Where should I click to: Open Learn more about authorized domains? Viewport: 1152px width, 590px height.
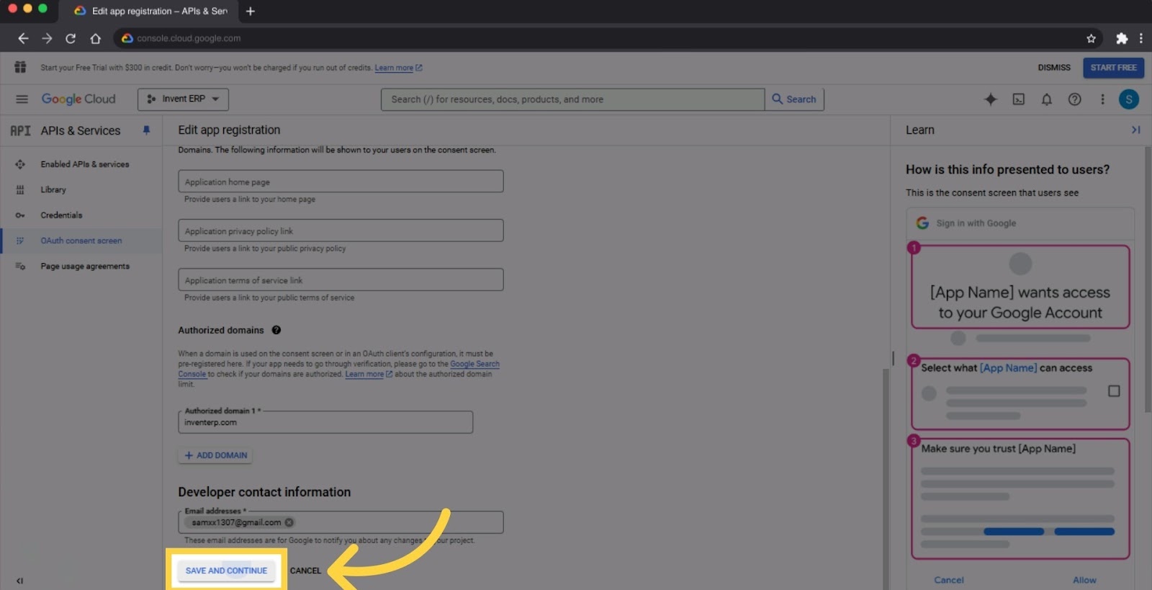click(369, 374)
